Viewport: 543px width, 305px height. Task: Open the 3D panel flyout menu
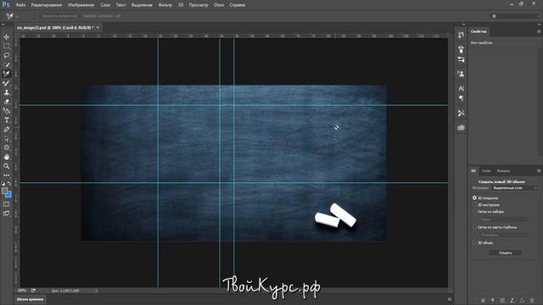(x=539, y=171)
